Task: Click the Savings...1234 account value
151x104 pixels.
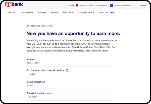Action: [x=33, y=63]
